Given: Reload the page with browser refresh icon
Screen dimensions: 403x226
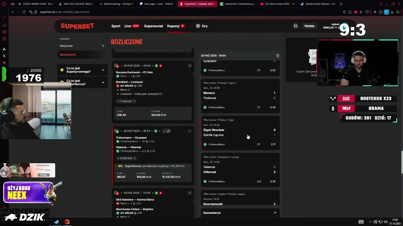Looking at the screenshot, I should (x=24, y=12).
